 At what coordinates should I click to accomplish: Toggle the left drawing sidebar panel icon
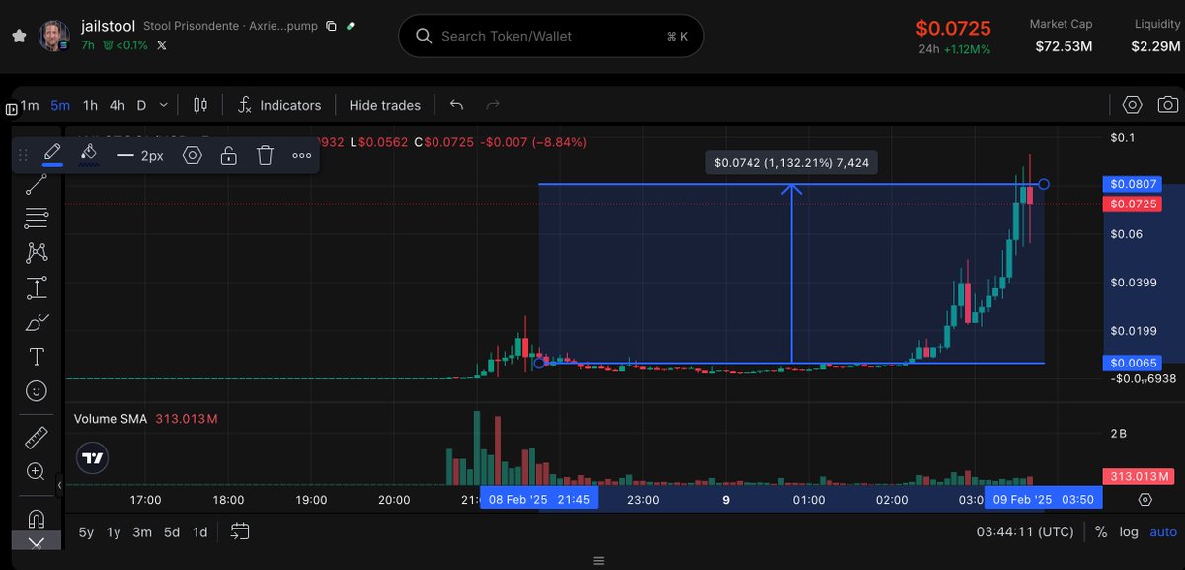(x=11, y=109)
